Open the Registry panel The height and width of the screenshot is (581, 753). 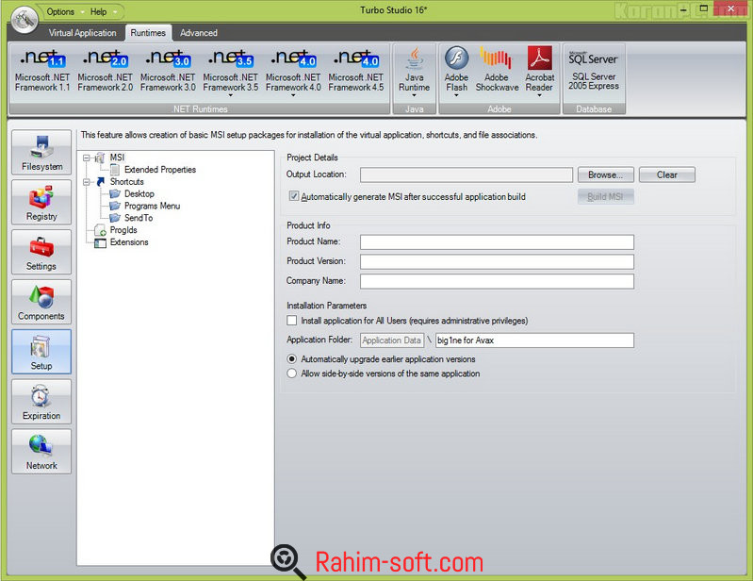[41, 202]
